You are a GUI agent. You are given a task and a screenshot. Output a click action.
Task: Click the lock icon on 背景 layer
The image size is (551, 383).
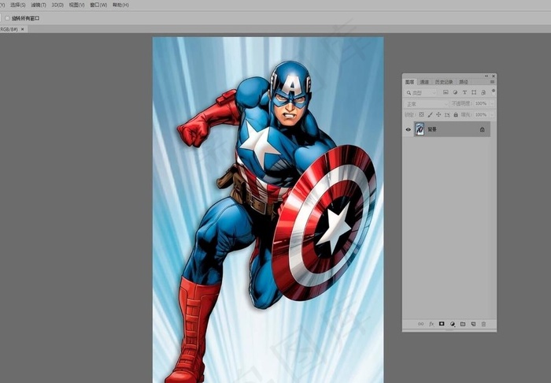[482, 129]
